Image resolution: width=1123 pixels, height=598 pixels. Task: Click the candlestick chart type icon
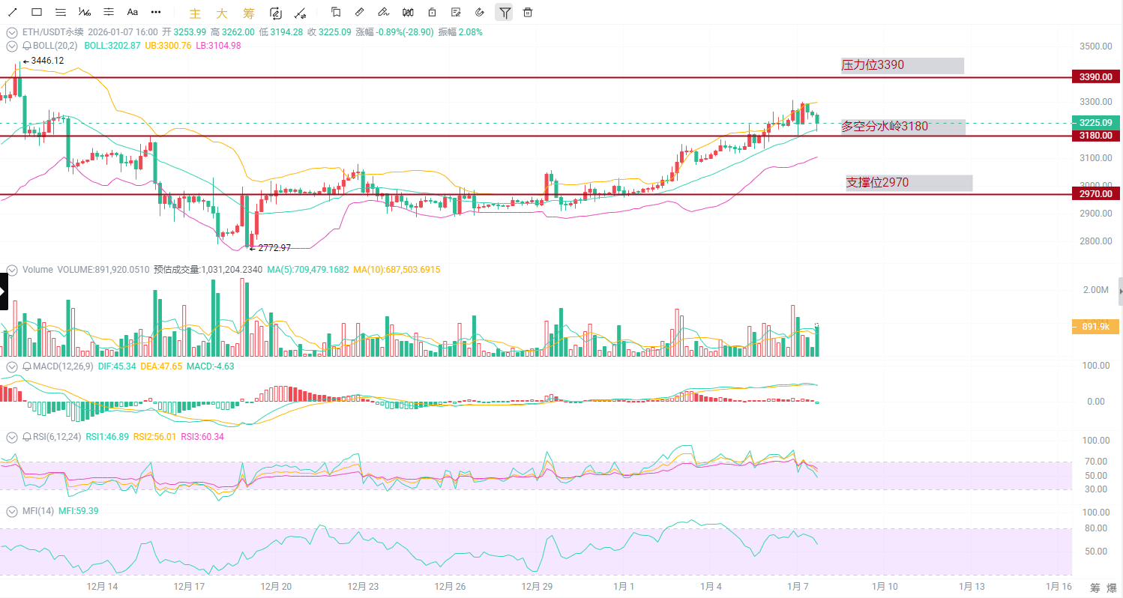click(408, 12)
